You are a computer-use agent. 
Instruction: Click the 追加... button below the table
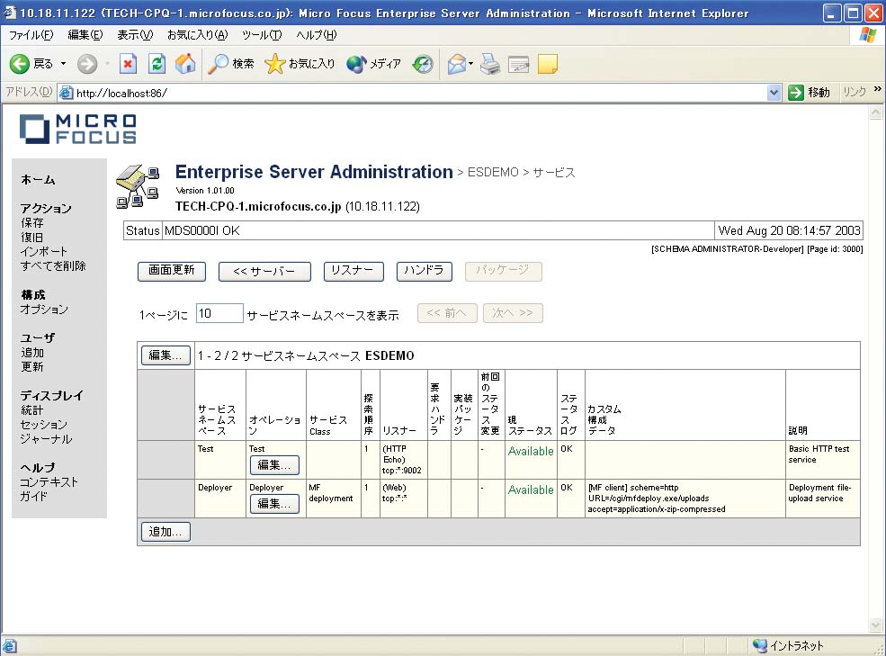coord(166,532)
